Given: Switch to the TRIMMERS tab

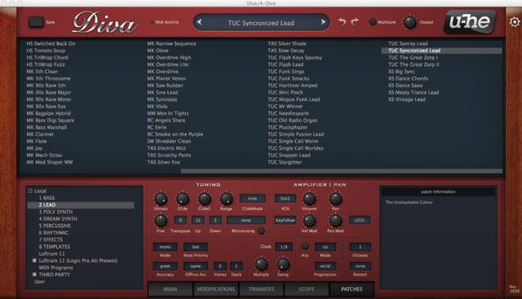Looking at the screenshot, I should 261,289.
